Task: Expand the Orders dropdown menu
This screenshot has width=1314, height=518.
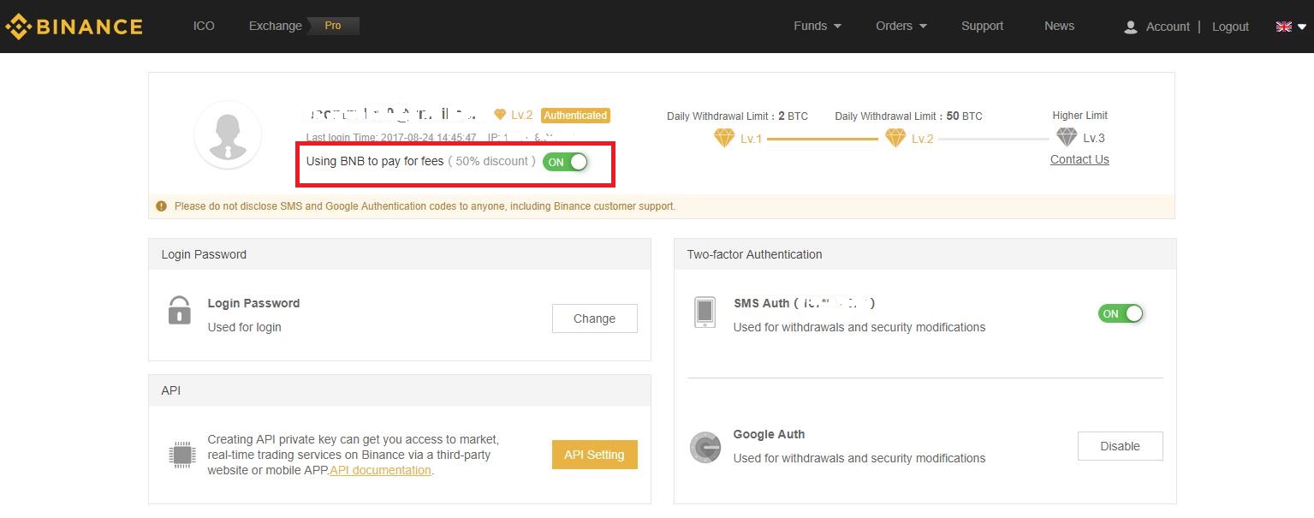Action: (x=901, y=26)
